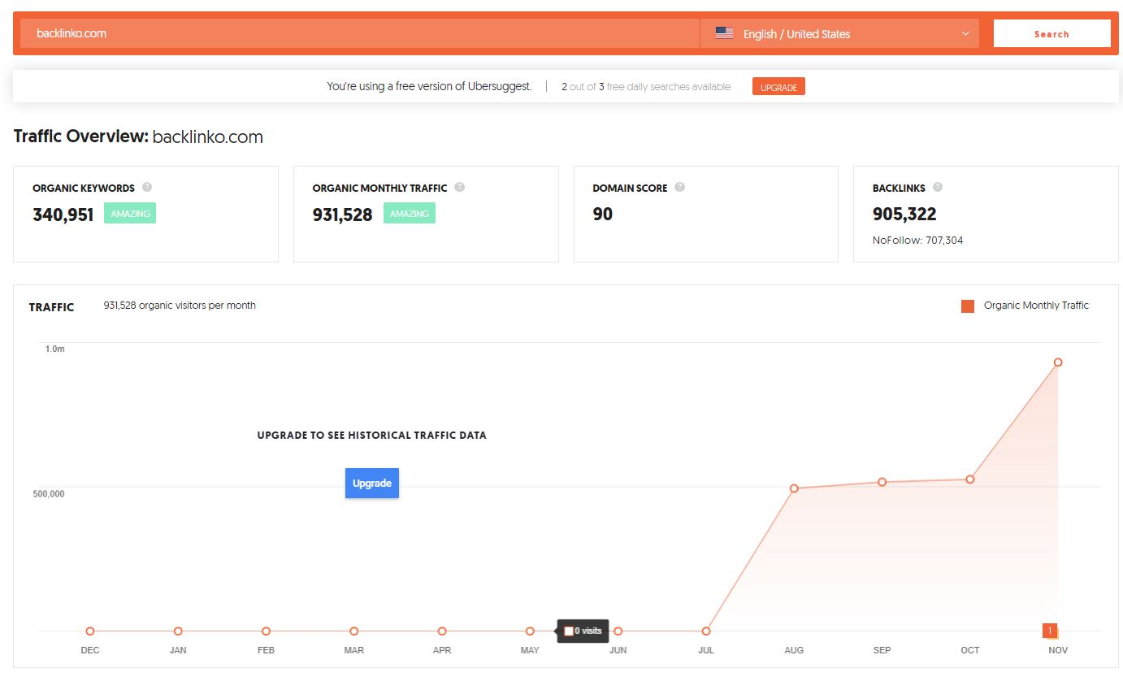Click the help icon beside Organic Keywords

click(x=147, y=187)
